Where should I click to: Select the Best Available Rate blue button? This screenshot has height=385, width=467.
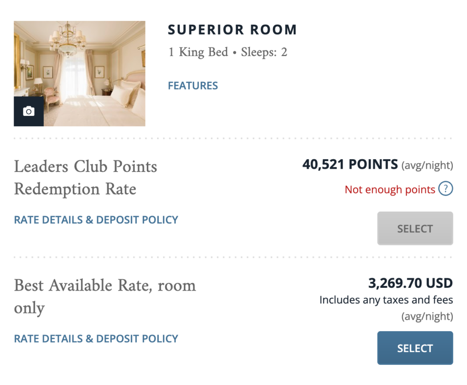click(x=415, y=348)
